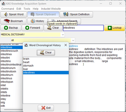Close the Word Chronological History dialog

tap(66, 45)
